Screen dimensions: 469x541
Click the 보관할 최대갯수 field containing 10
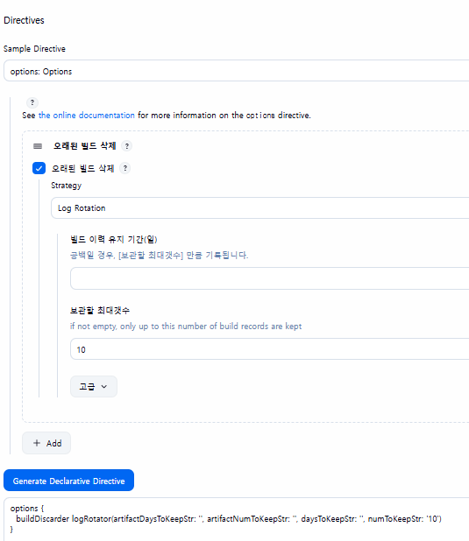(x=270, y=349)
